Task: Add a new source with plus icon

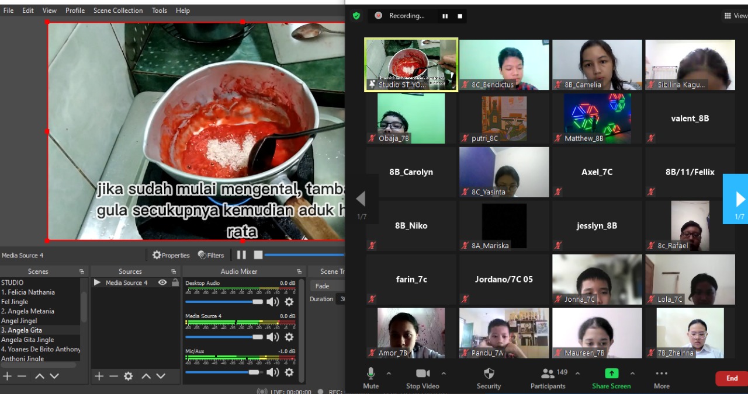Action: point(99,376)
